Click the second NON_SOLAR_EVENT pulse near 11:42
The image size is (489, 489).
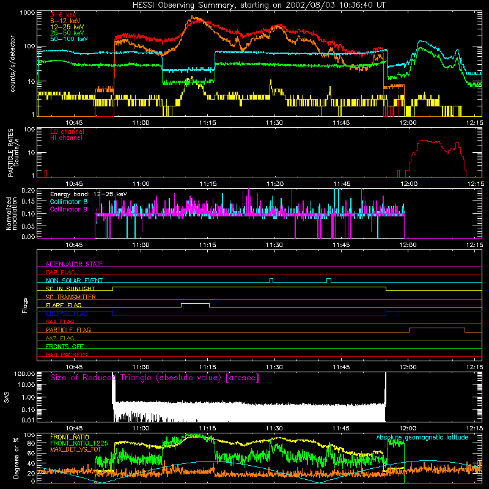click(329, 279)
